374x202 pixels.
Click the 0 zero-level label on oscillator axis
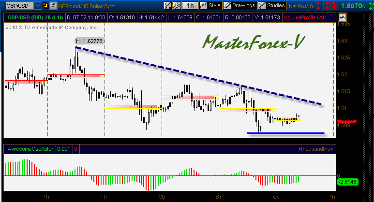coord(339,176)
